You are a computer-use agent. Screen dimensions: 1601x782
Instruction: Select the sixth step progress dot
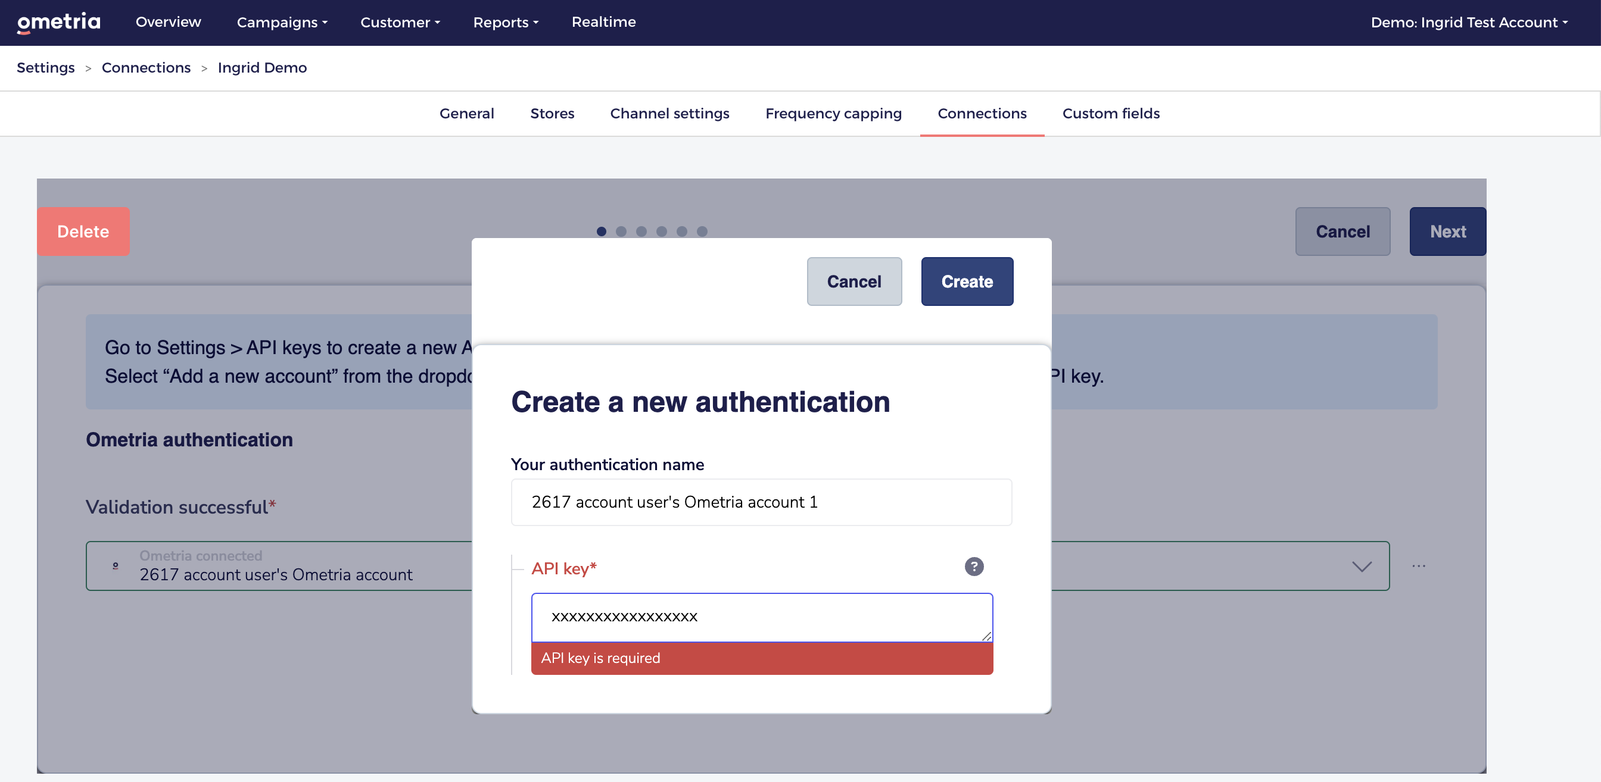(702, 231)
